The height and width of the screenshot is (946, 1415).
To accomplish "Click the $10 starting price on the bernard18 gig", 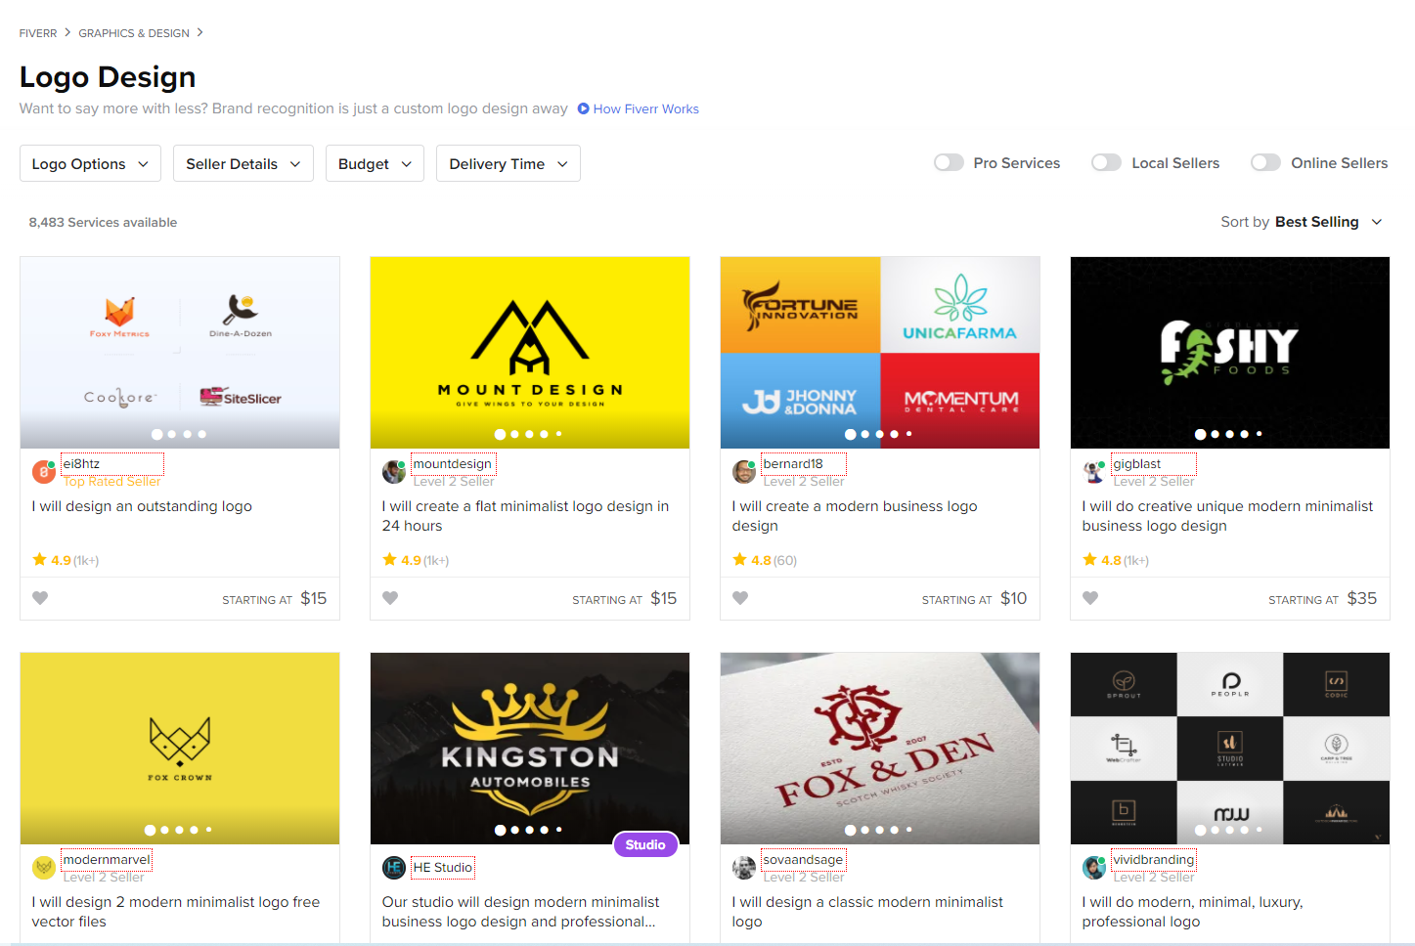I will pyautogui.click(x=1014, y=598).
